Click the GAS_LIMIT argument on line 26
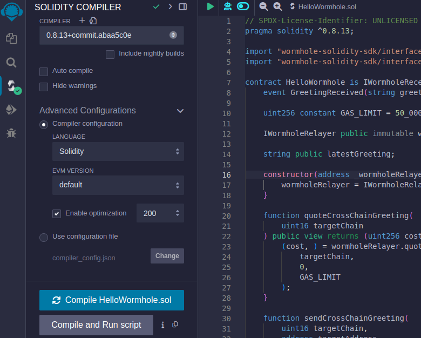The image size is (421, 338). point(320,277)
